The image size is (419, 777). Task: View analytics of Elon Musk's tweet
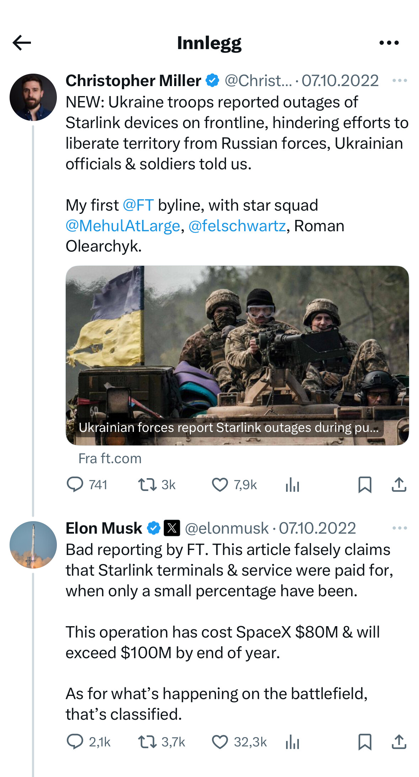pyautogui.click(x=292, y=742)
